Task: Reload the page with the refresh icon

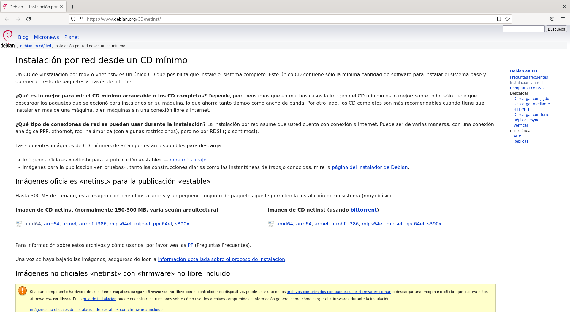Action: coord(28,19)
